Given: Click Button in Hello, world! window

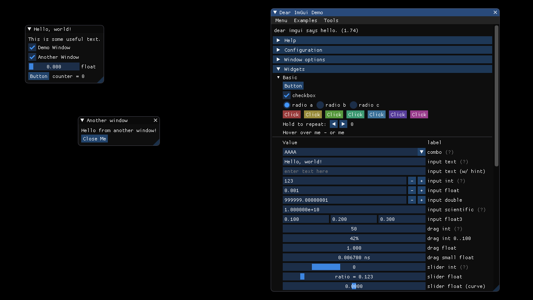Looking at the screenshot, I should tap(39, 76).
